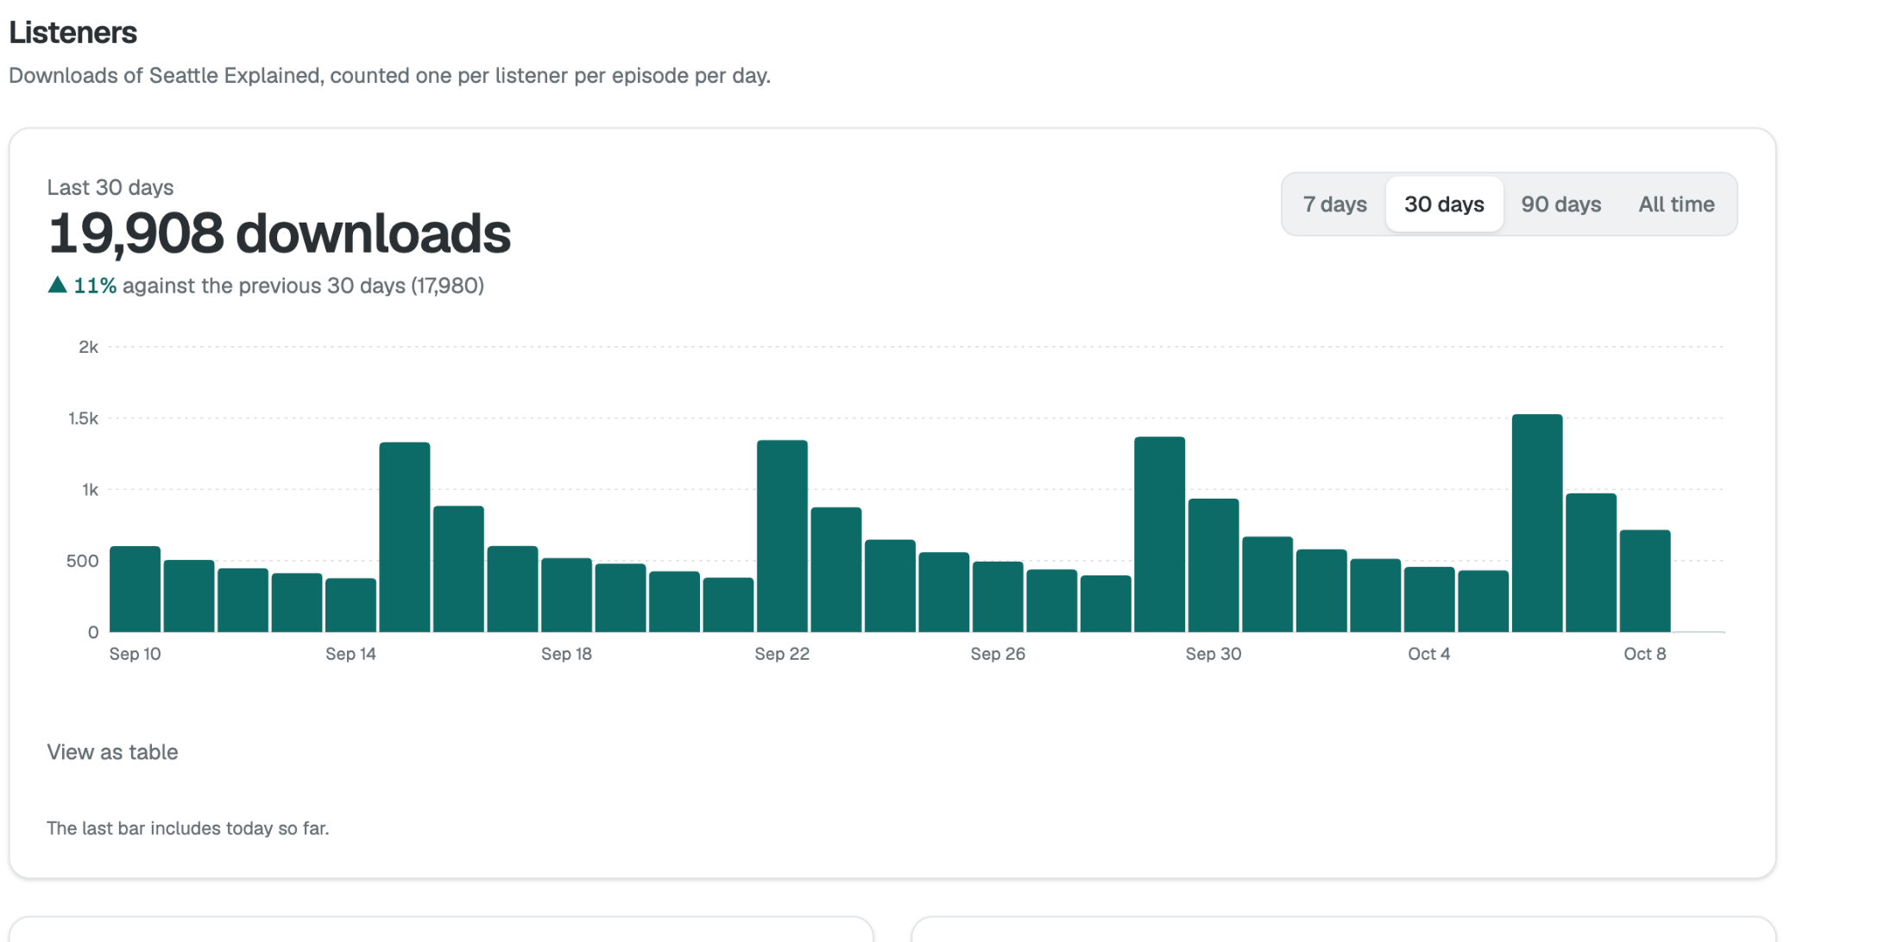Click the Seattle Explained downloads description

pos(389,75)
